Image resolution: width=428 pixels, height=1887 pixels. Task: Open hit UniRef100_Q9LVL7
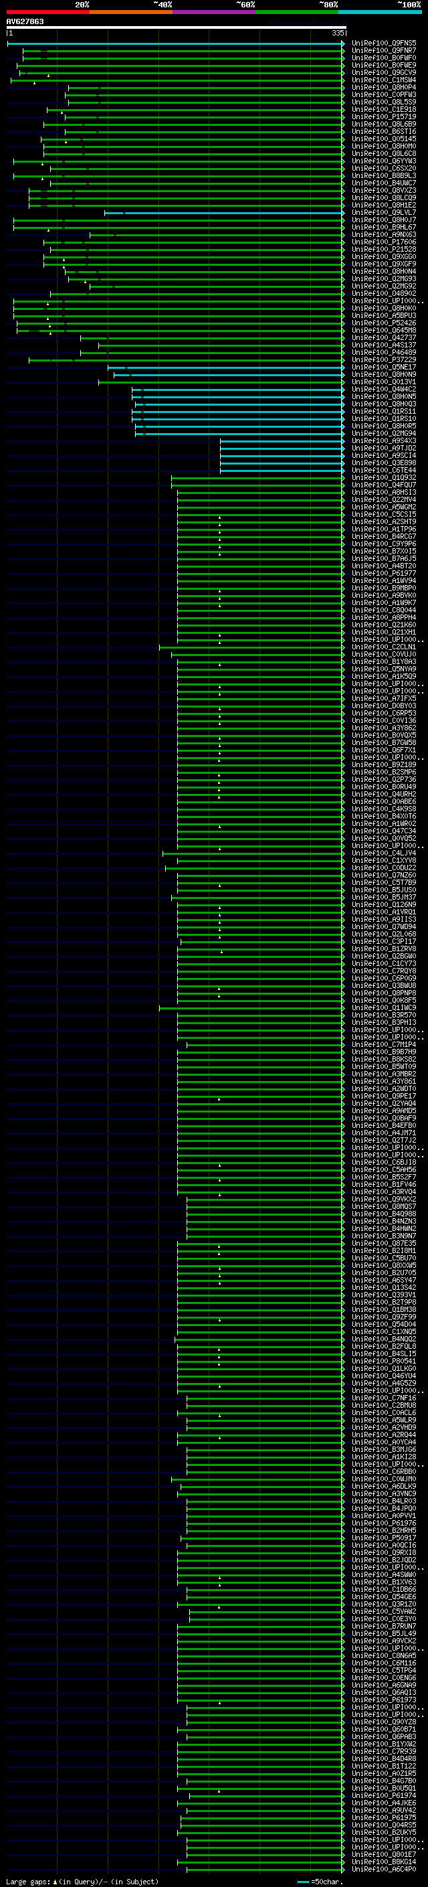384,212
